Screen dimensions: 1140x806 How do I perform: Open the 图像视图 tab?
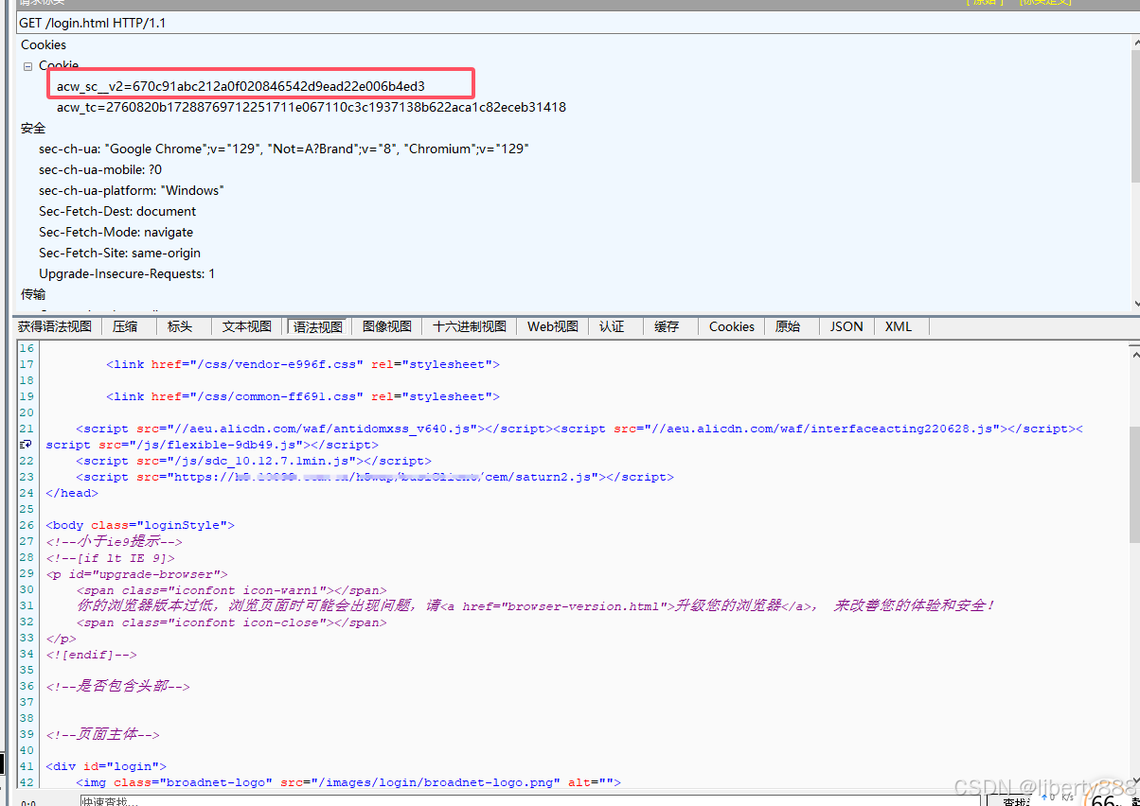click(387, 326)
